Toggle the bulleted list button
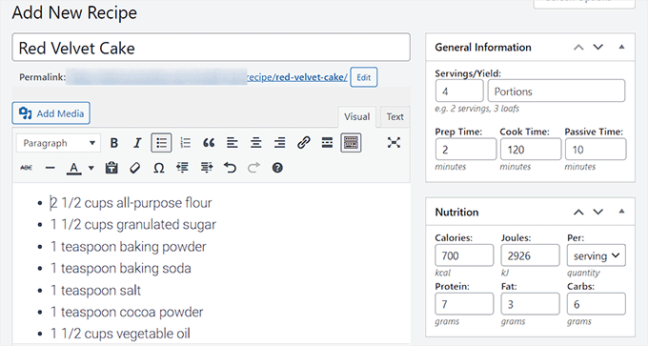Image resolution: width=648 pixels, height=346 pixels. coord(161,143)
